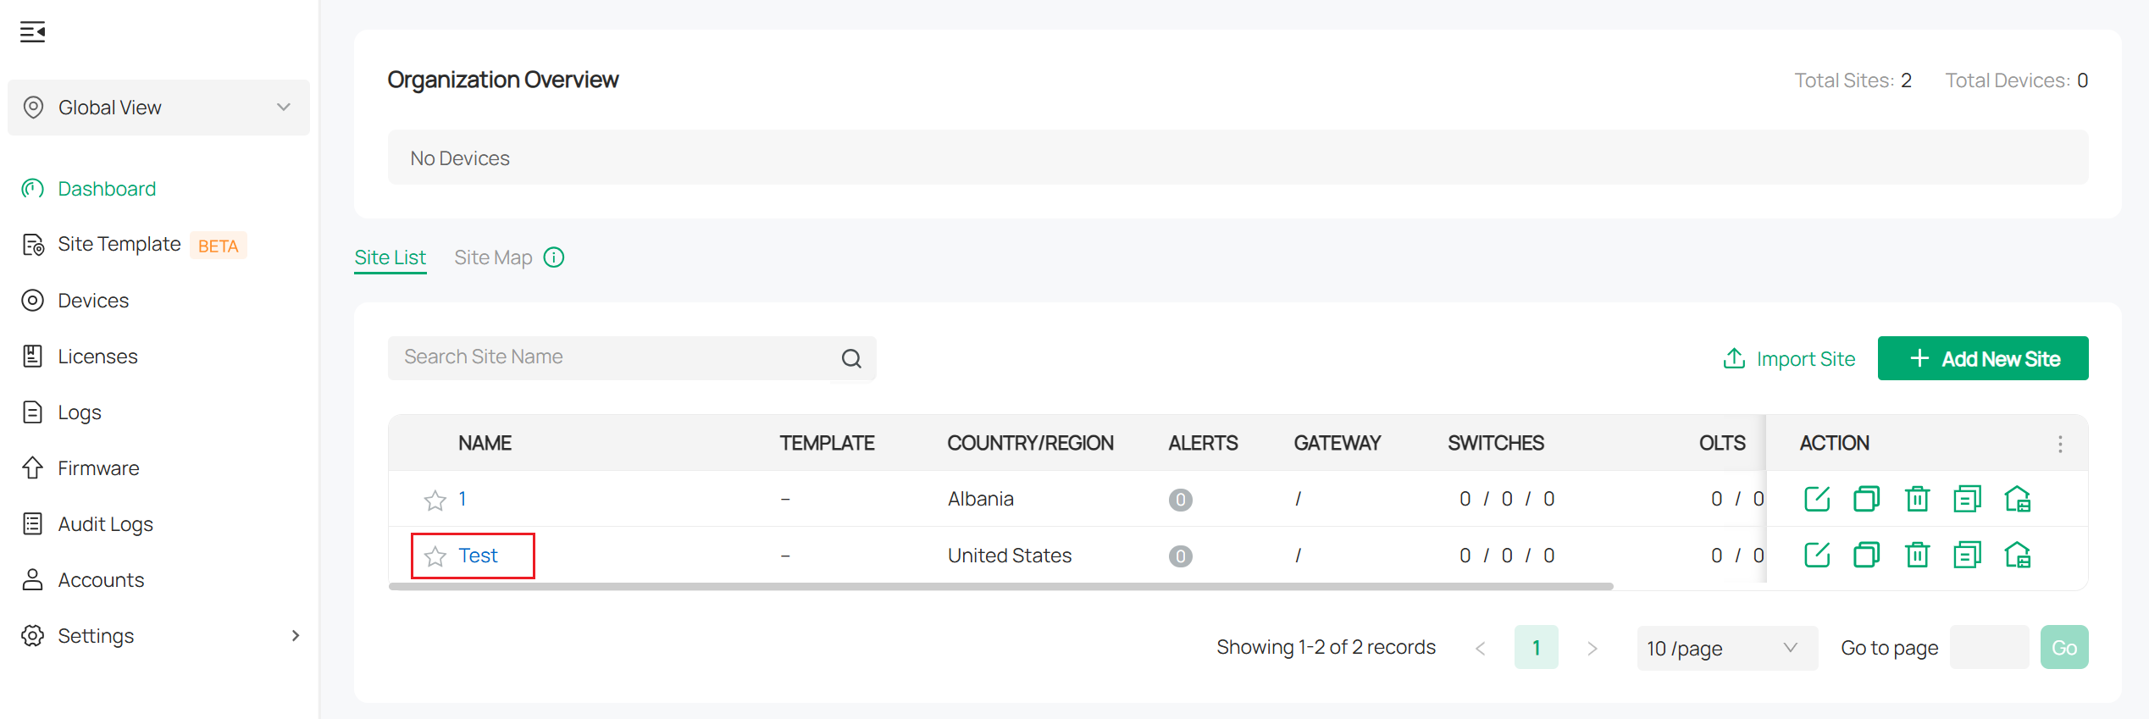Select Firmware in the left sidebar

pyautogui.click(x=97, y=467)
